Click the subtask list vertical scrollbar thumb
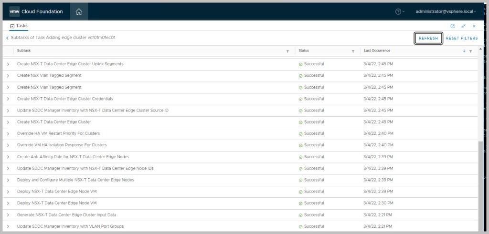Screen dimensions: 489x234 tap(480, 185)
